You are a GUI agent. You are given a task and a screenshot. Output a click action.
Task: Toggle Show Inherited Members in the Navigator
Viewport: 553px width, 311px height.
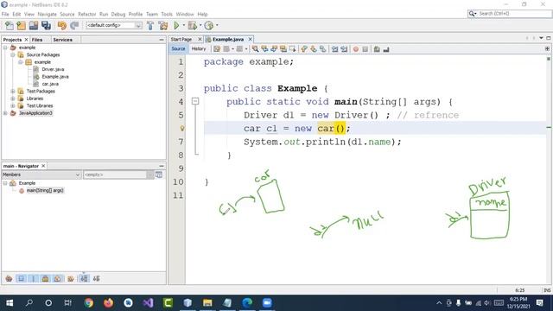(x=9, y=278)
